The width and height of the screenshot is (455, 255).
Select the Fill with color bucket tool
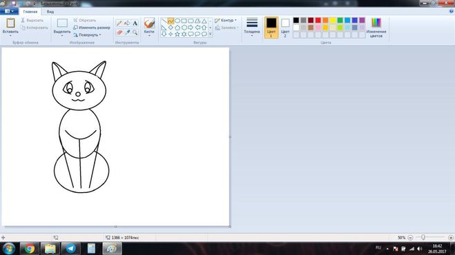127,23
